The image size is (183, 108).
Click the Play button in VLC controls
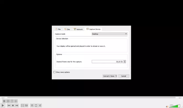3,106
